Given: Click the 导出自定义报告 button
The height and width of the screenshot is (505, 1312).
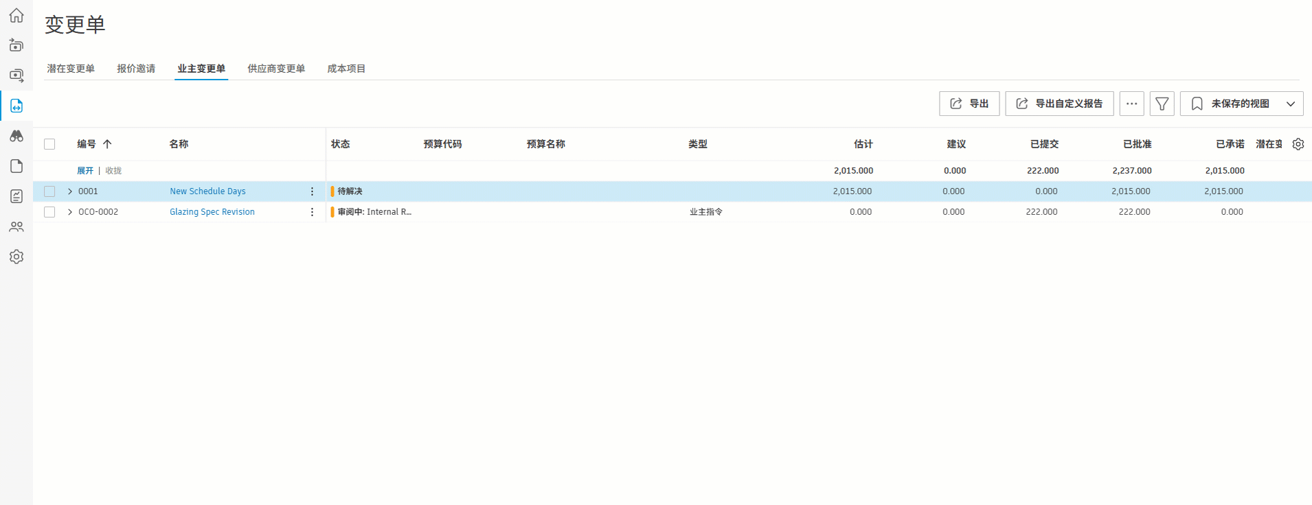Looking at the screenshot, I should (1059, 104).
